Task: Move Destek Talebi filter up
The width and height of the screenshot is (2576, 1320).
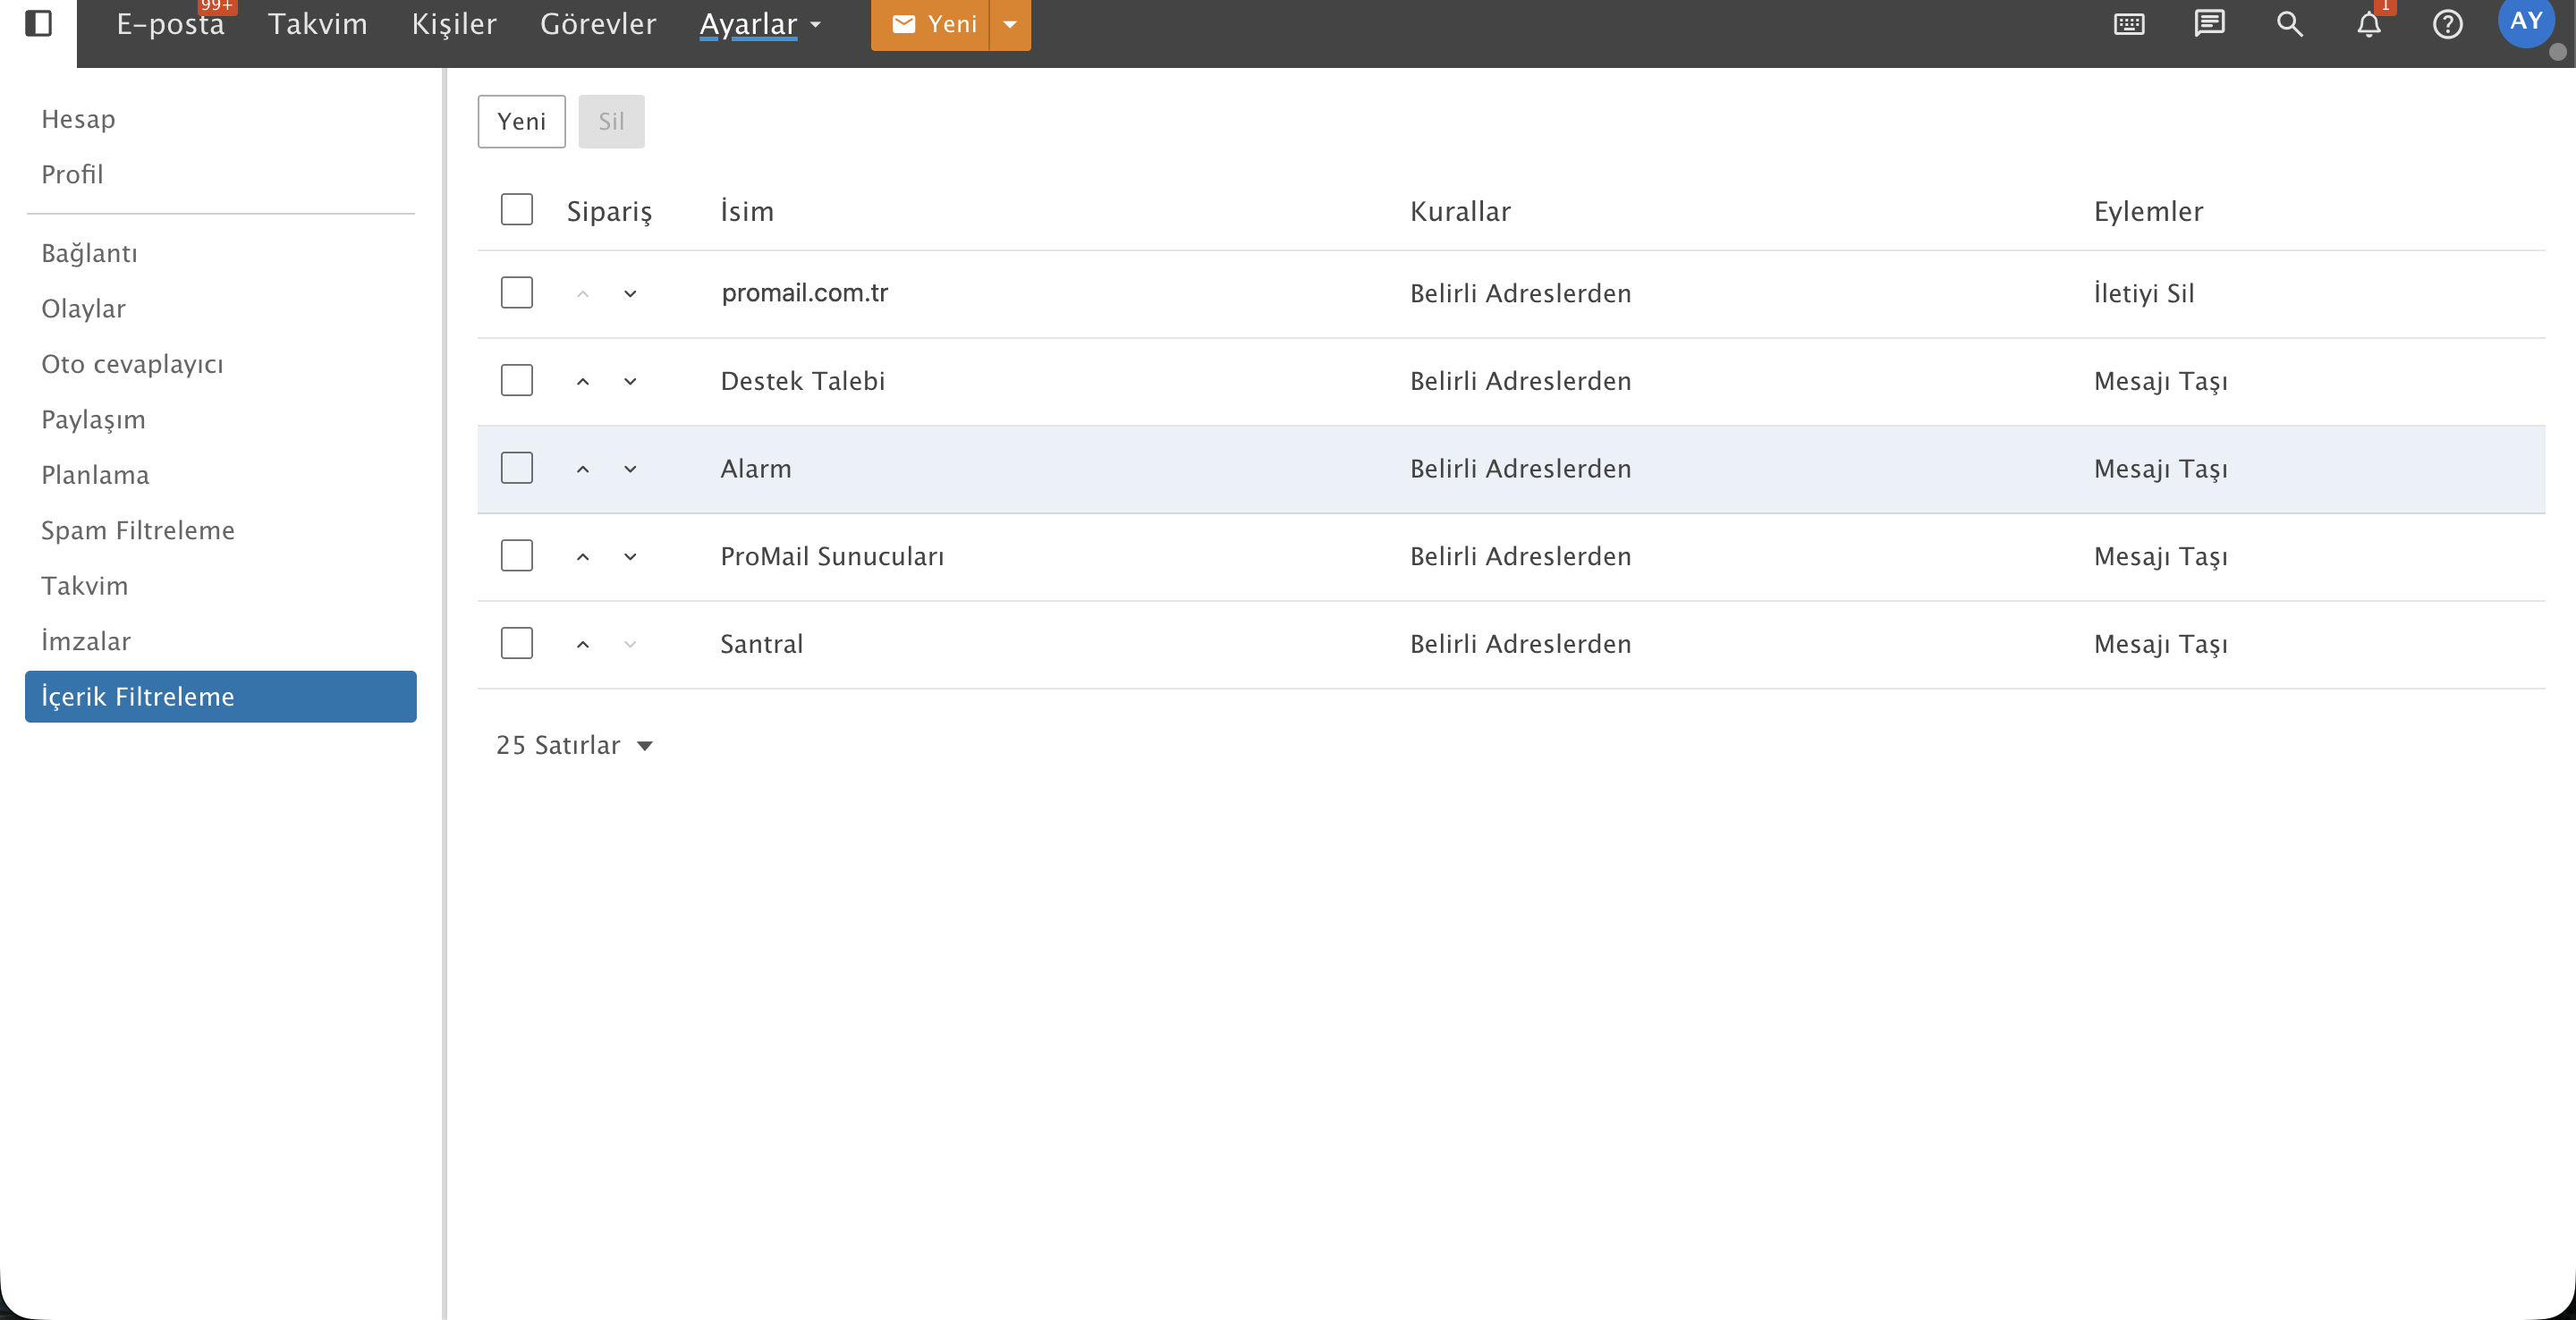Action: pyautogui.click(x=583, y=381)
